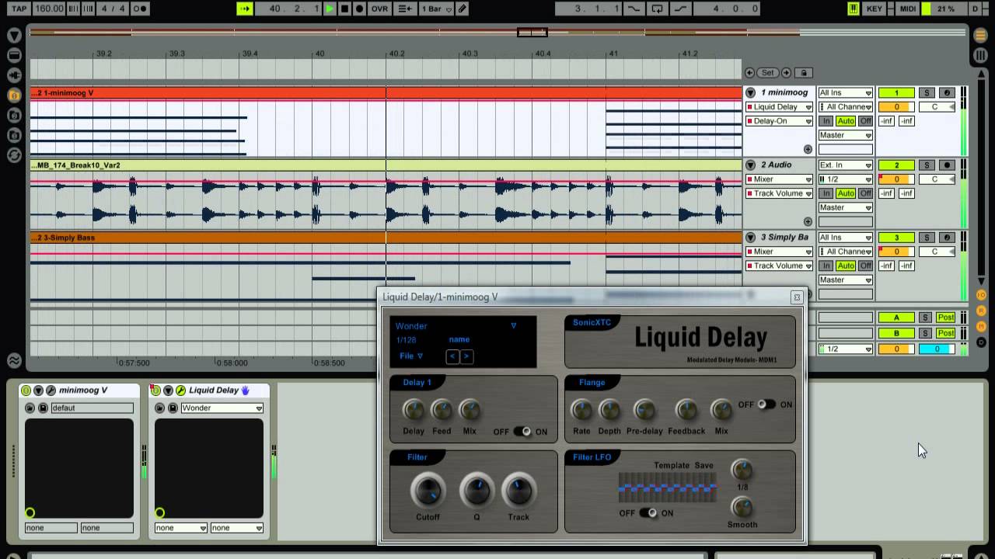Viewport: 995px width, 559px height.
Task: Arm the 2 Audio track for recording
Action: coord(946,165)
